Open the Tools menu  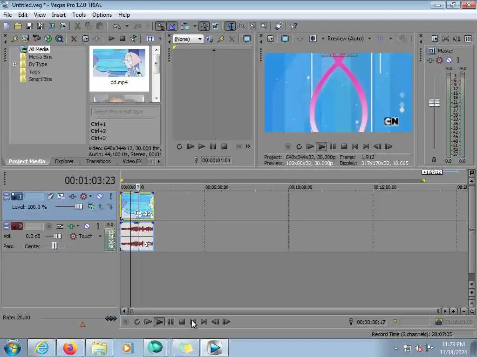click(x=79, y=15)
